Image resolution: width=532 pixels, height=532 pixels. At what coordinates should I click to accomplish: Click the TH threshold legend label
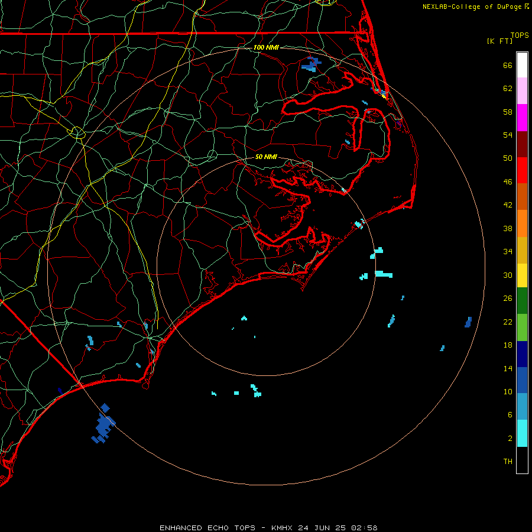click(x=508, y=462)
